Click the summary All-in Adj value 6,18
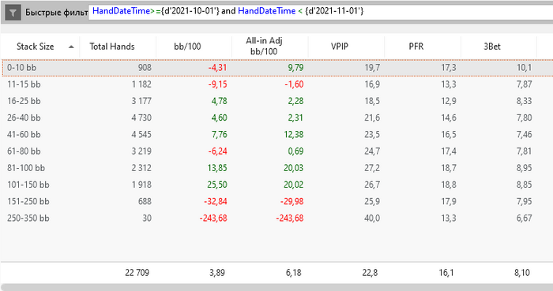Image resolution: width=553 pixels, height=291 pixels. coord(293,273)
